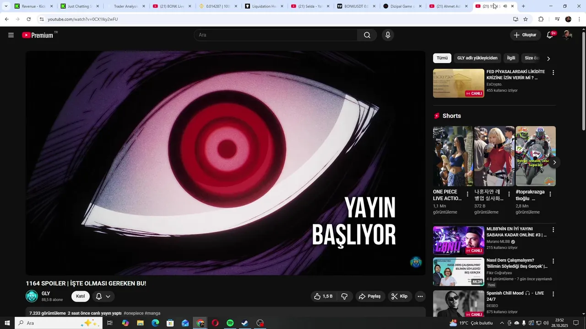Show hidden tray icons chevron

502,323
